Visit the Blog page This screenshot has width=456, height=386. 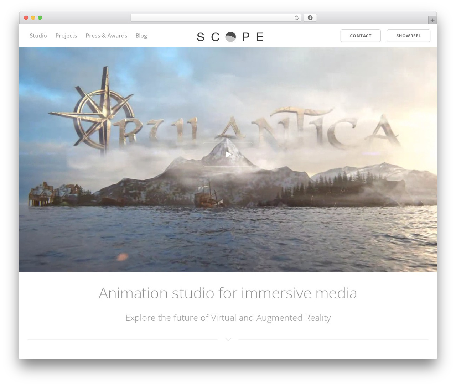(141, 36)
